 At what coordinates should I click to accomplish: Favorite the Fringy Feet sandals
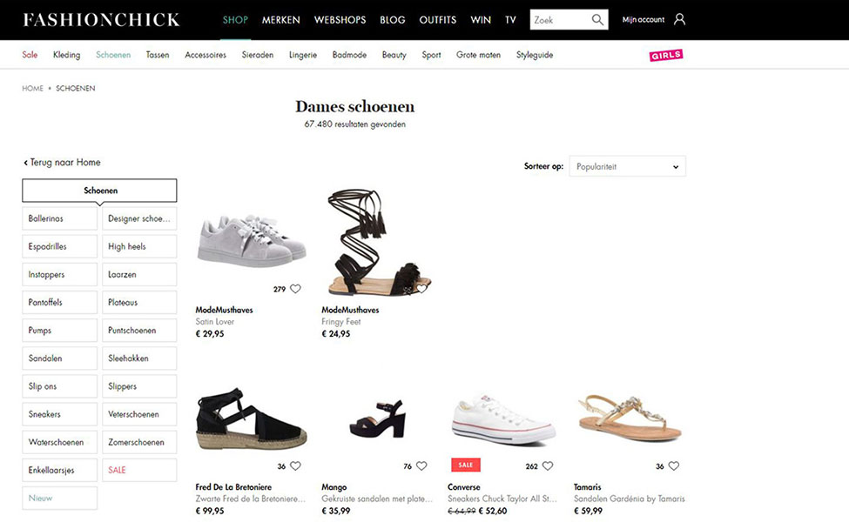point(421,289)
